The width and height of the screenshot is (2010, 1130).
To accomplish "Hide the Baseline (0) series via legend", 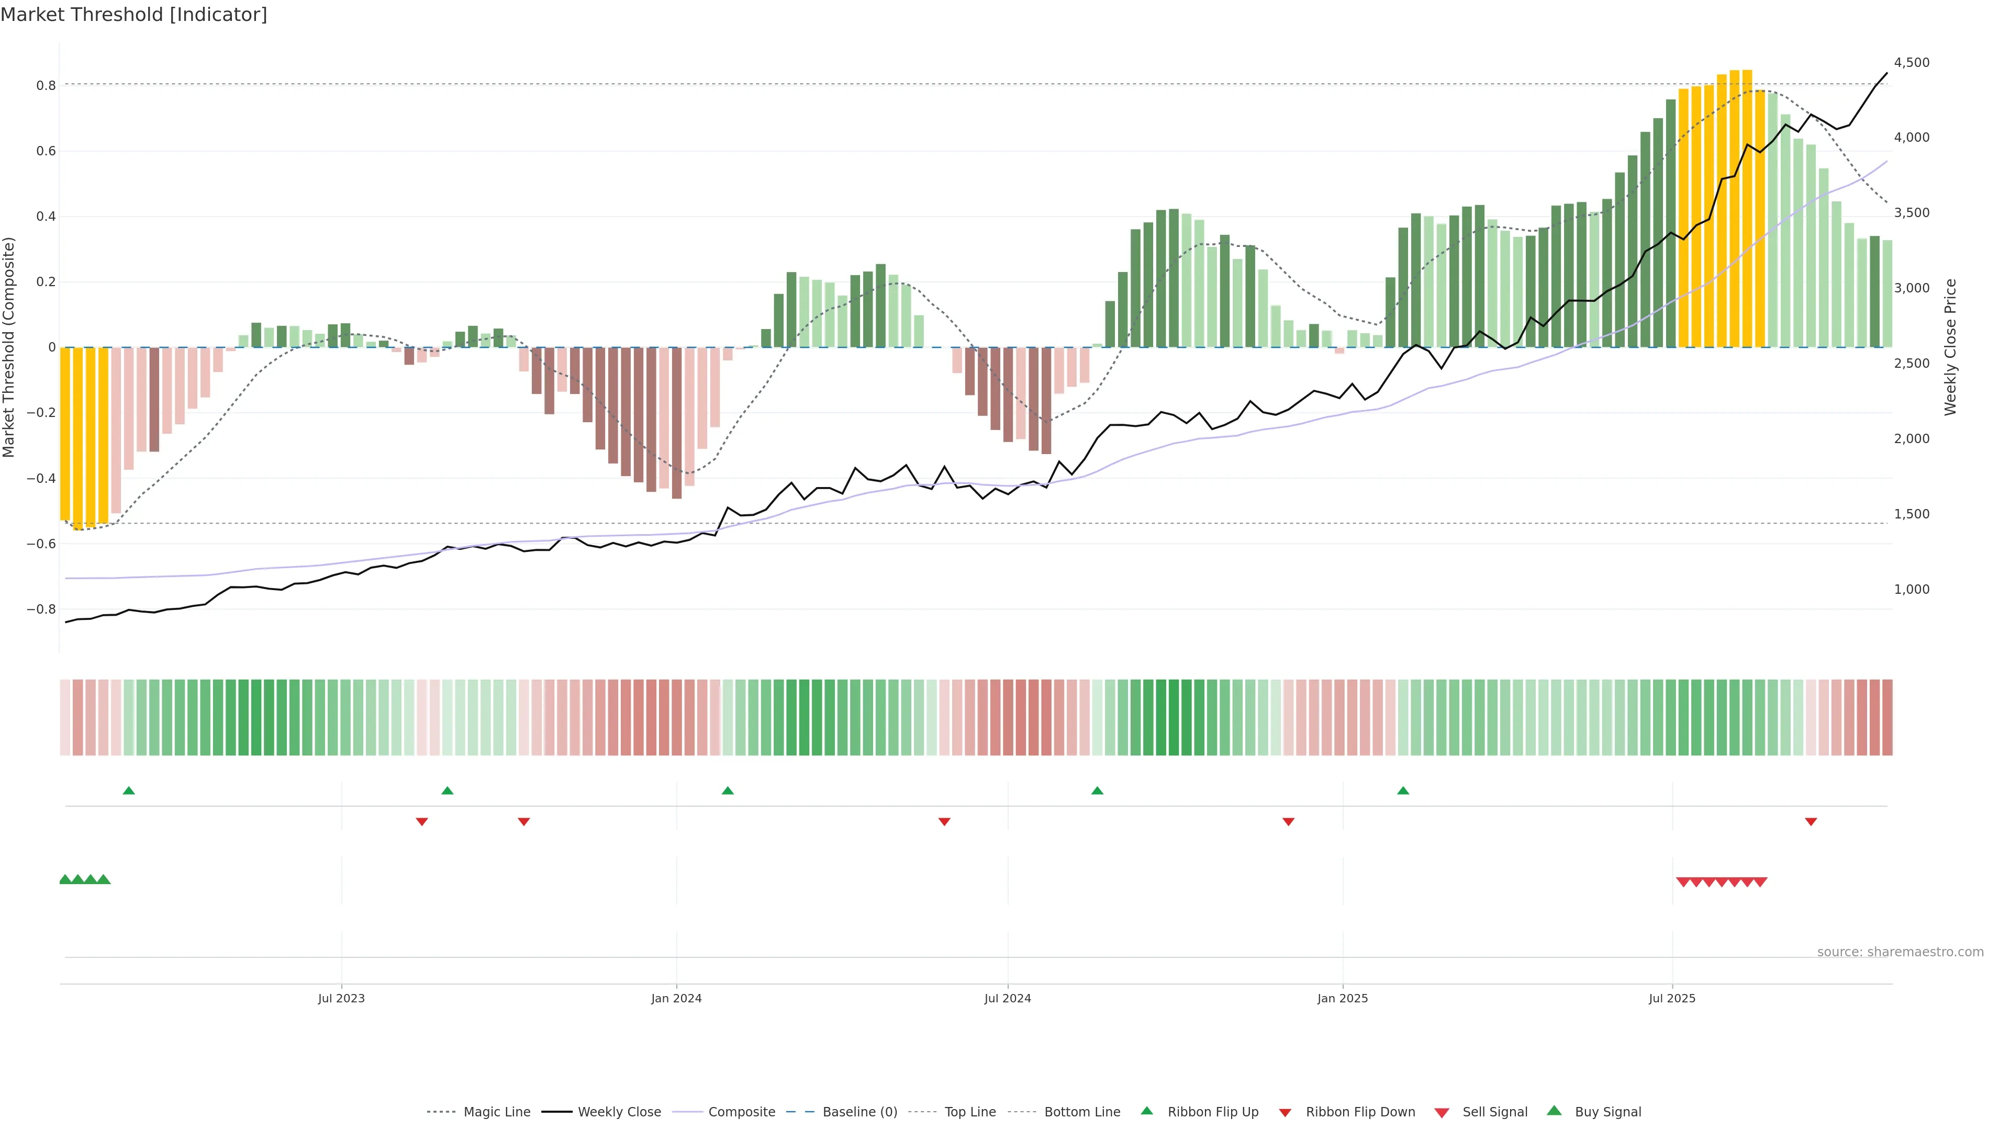I will [x=859, y=1112].
